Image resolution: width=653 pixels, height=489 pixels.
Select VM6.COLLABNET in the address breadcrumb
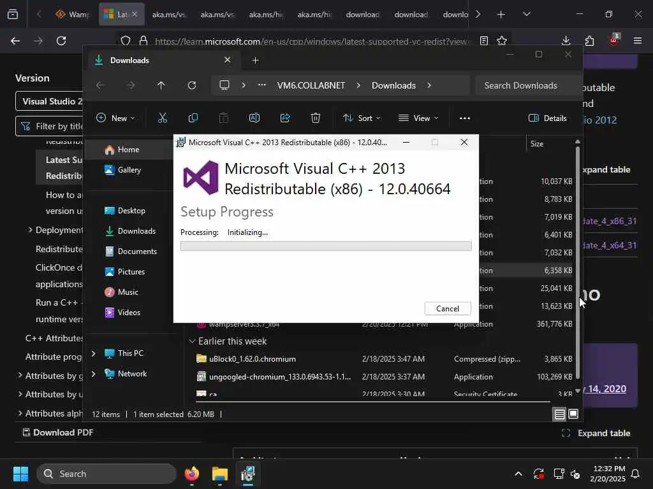pyautogui.click(x=311, y=85)
